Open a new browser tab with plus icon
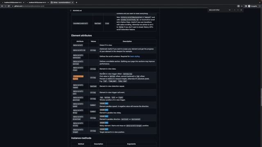 pyautogui.click(x=77, y=2)
